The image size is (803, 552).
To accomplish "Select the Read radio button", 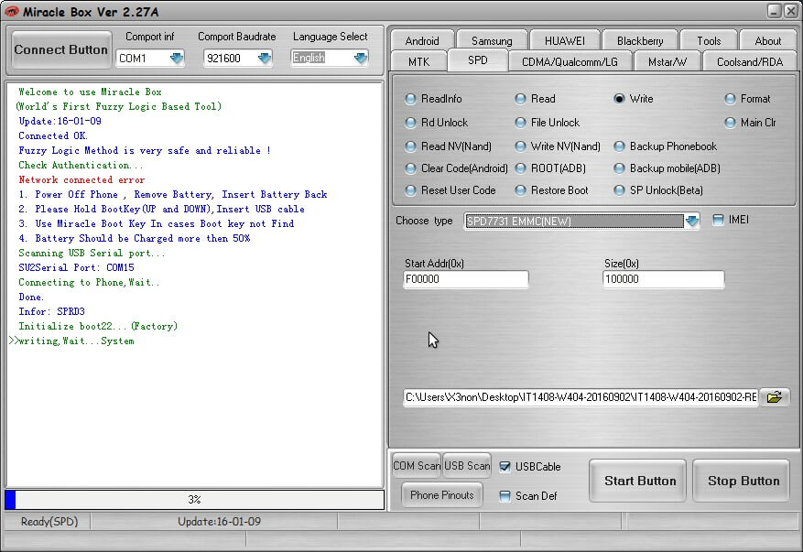I will [520, 99].
